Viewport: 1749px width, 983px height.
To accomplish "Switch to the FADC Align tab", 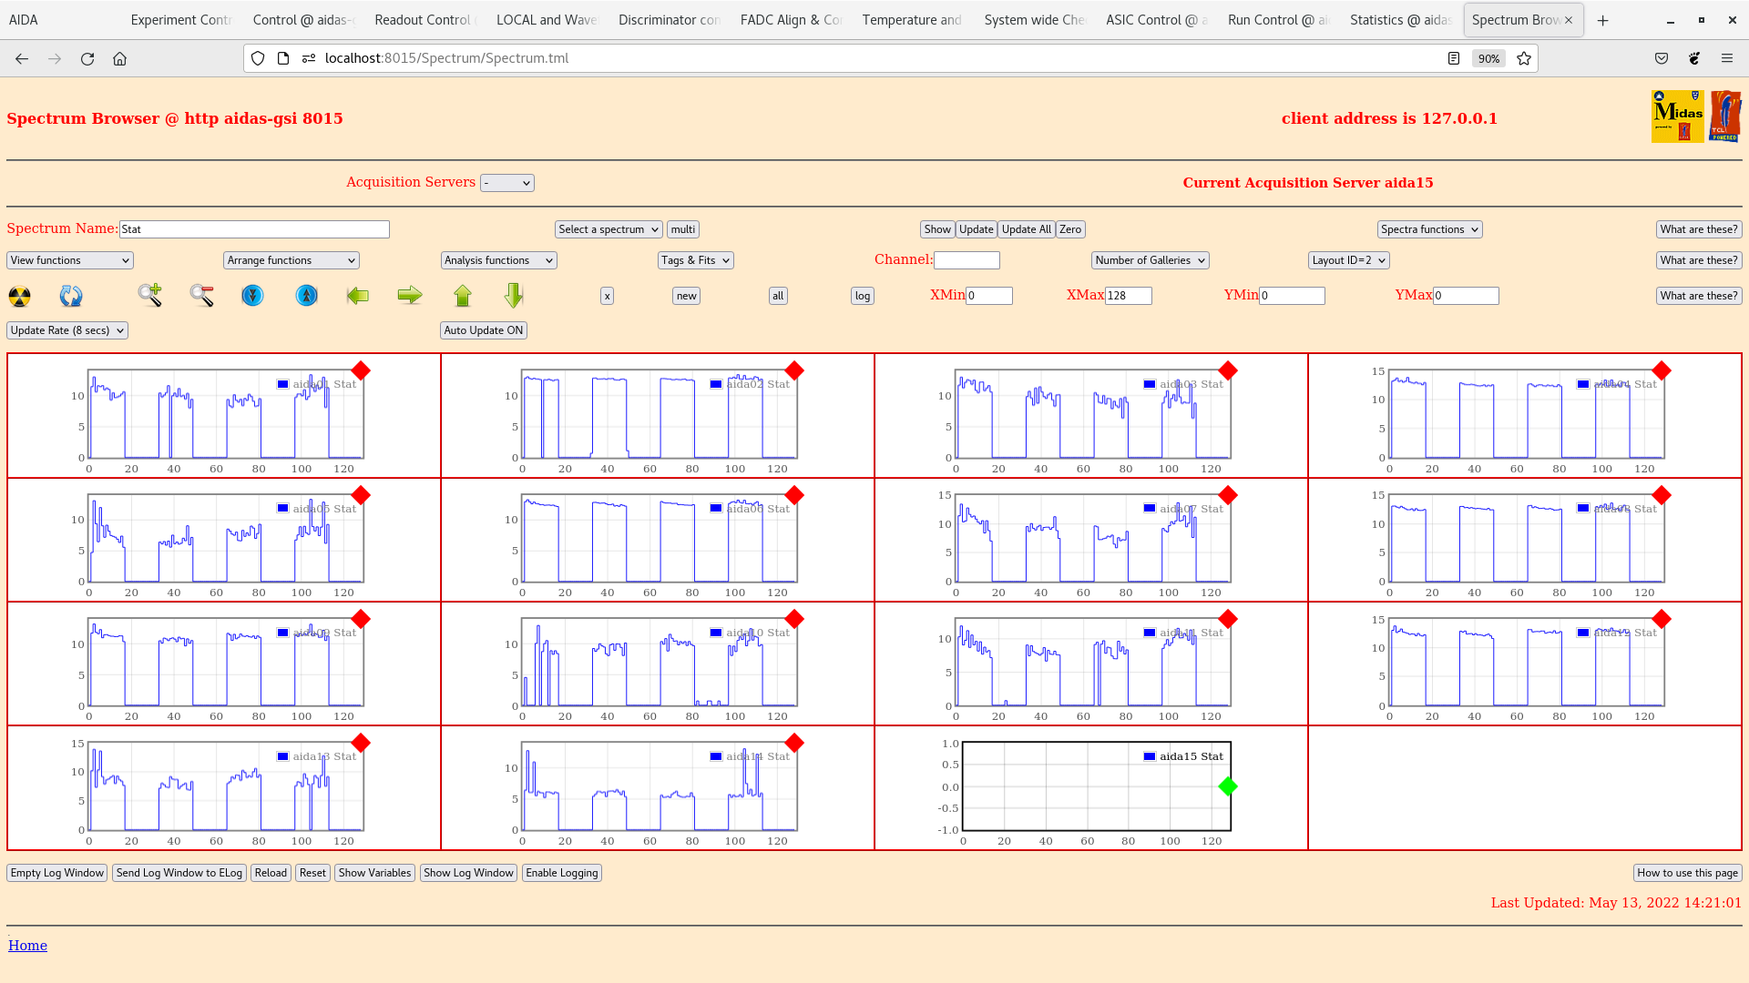I will [x=791, y=20].
